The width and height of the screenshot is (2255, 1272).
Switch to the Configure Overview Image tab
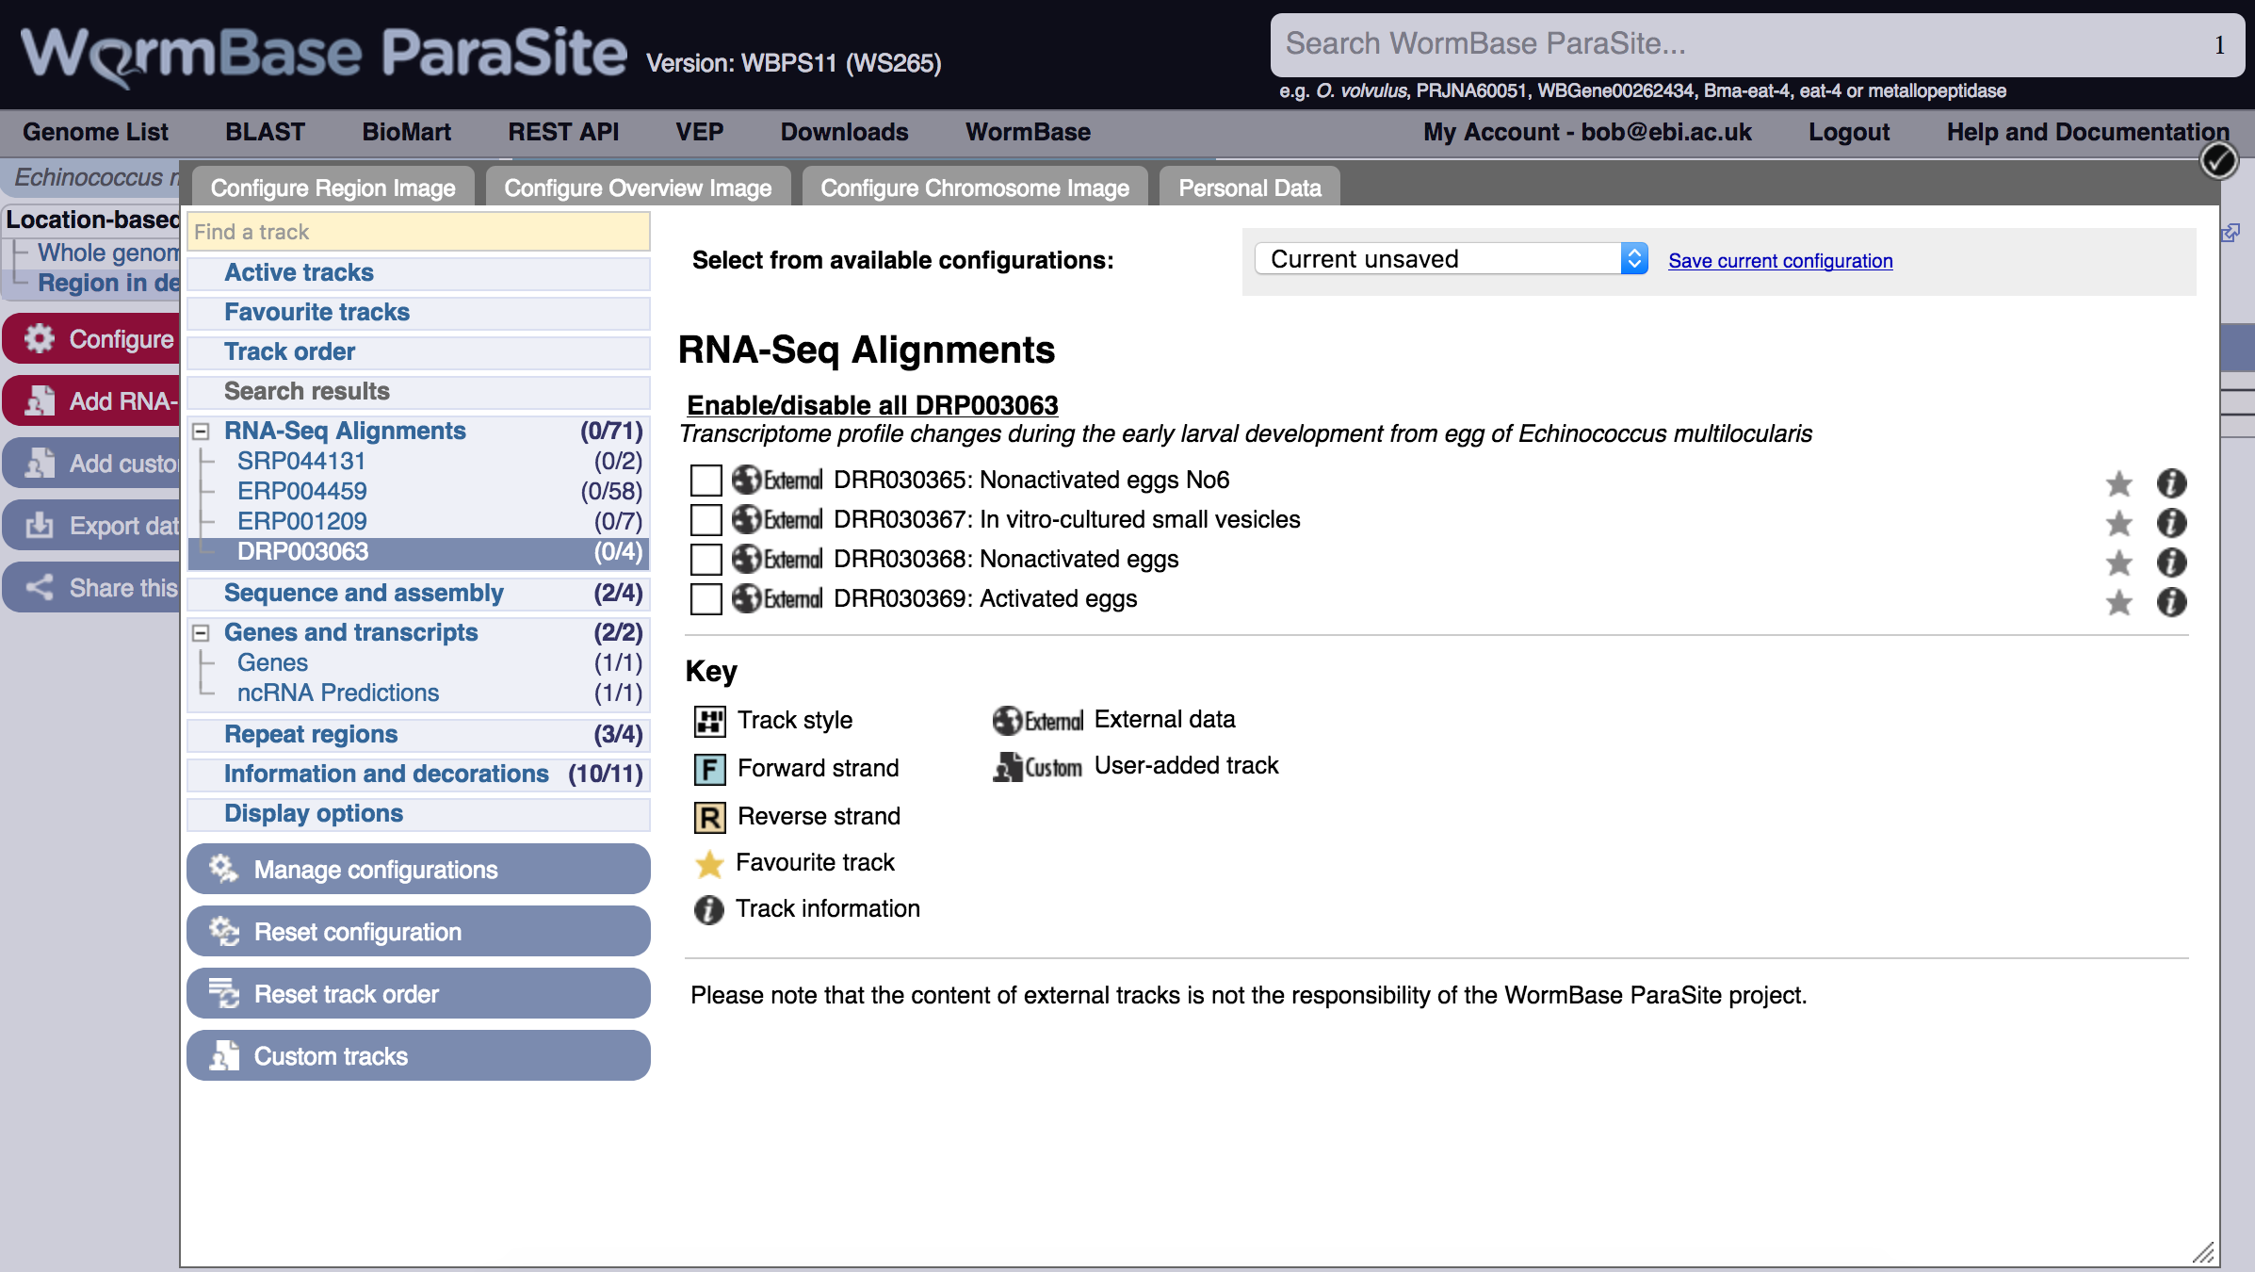(x=638, y=188)
